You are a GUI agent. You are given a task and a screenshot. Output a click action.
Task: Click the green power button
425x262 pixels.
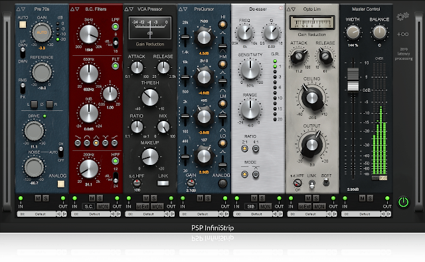pos(403,202)
